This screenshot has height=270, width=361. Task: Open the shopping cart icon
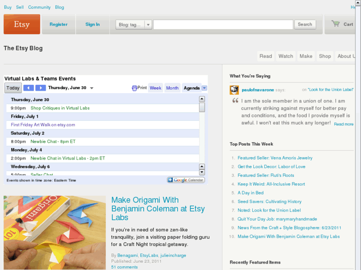336,23
